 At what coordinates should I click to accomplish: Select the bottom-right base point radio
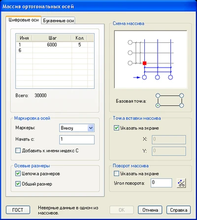(181, 106)
